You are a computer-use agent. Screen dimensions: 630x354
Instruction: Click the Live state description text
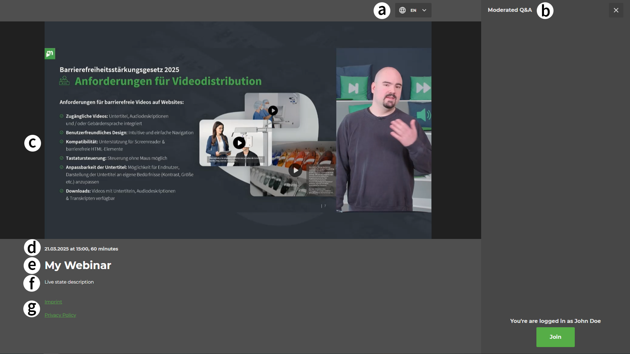69,282
